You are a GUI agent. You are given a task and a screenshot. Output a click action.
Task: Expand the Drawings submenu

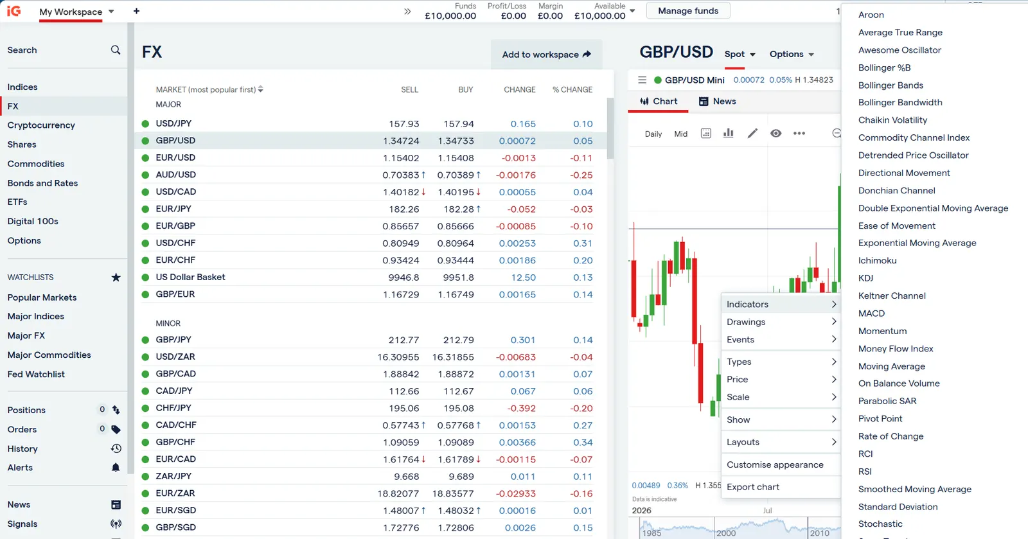tap(781, 322)
